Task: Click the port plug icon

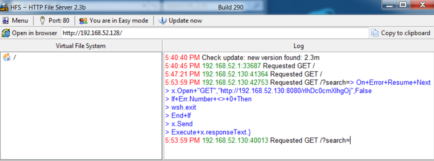Action: (x=42, y=21)
